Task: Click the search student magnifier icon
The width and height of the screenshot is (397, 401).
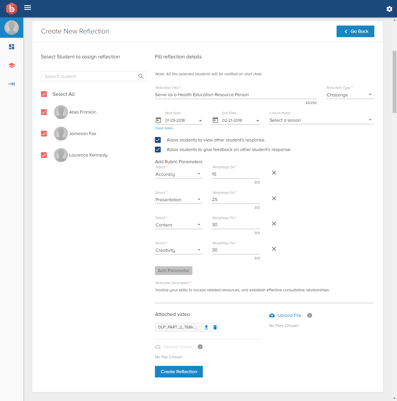Action: 141,76
